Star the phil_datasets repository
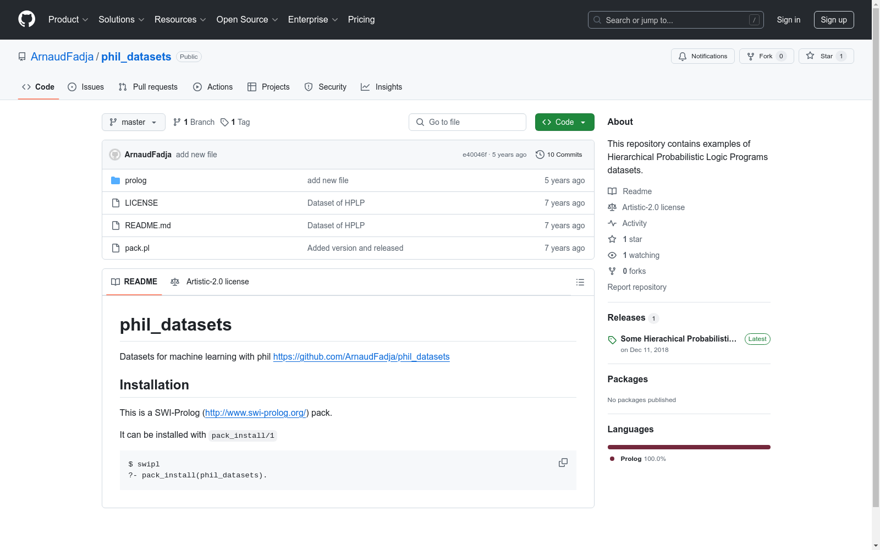 [826, 56]
